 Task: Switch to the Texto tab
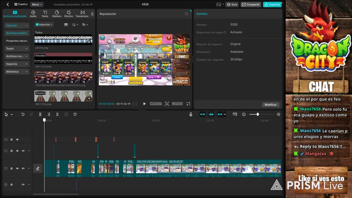coord(45,14)
